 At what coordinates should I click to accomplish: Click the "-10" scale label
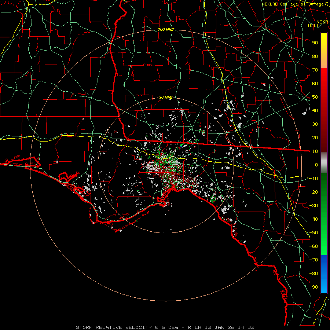point(313,179)
